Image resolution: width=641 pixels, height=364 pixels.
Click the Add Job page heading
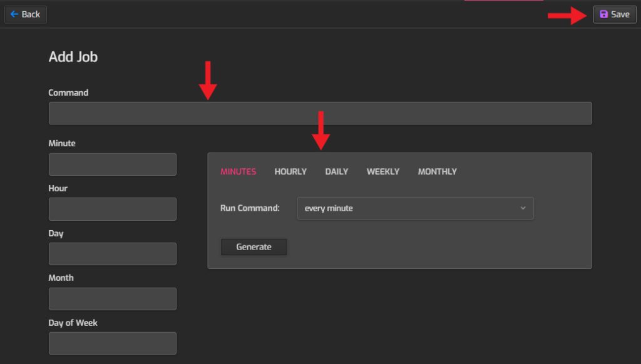pyautogui.click(x=72, y=56)
